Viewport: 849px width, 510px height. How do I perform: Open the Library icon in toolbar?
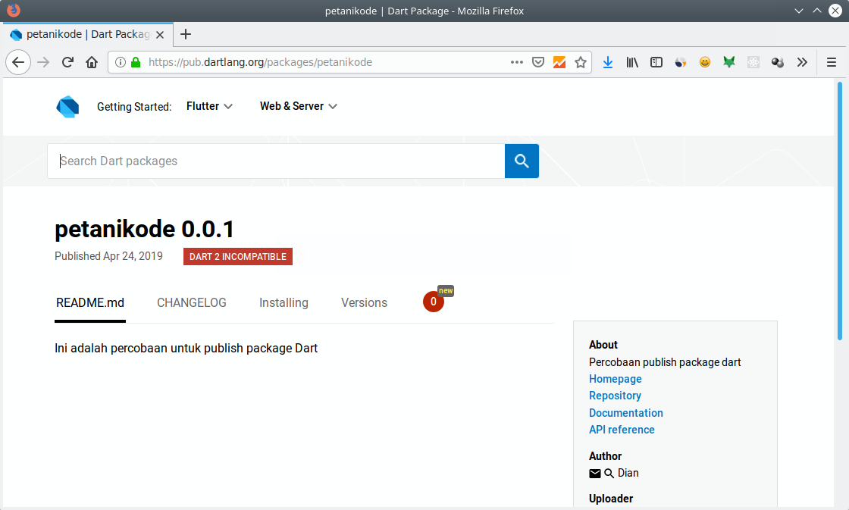632,62
